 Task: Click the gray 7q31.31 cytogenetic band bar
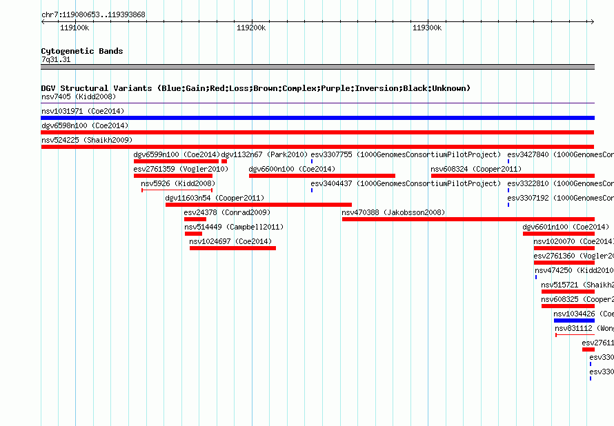(317, 67)
